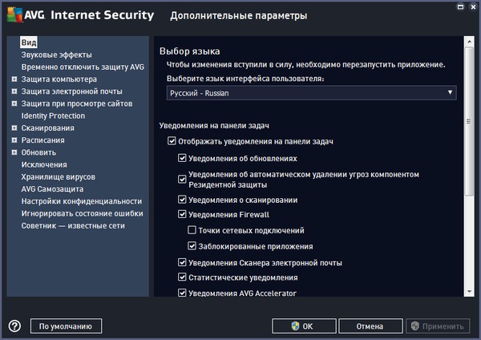The image size is (481, 340).
Task: Open Хранилище вирусов settings section
Action: [x=59, y=176]
